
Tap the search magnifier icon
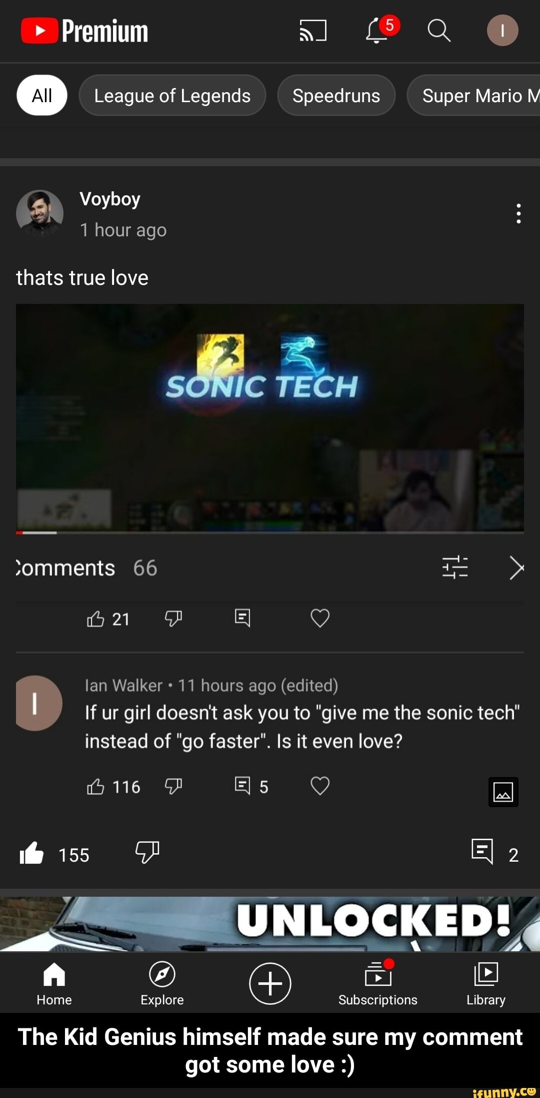[439, 31]
